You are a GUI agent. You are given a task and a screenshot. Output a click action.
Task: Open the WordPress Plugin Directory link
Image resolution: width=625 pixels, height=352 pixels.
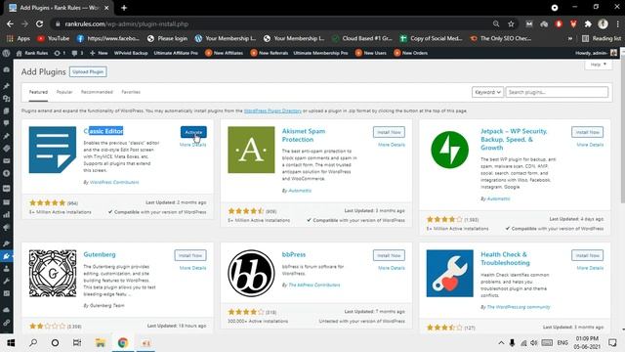click(272, 110)
